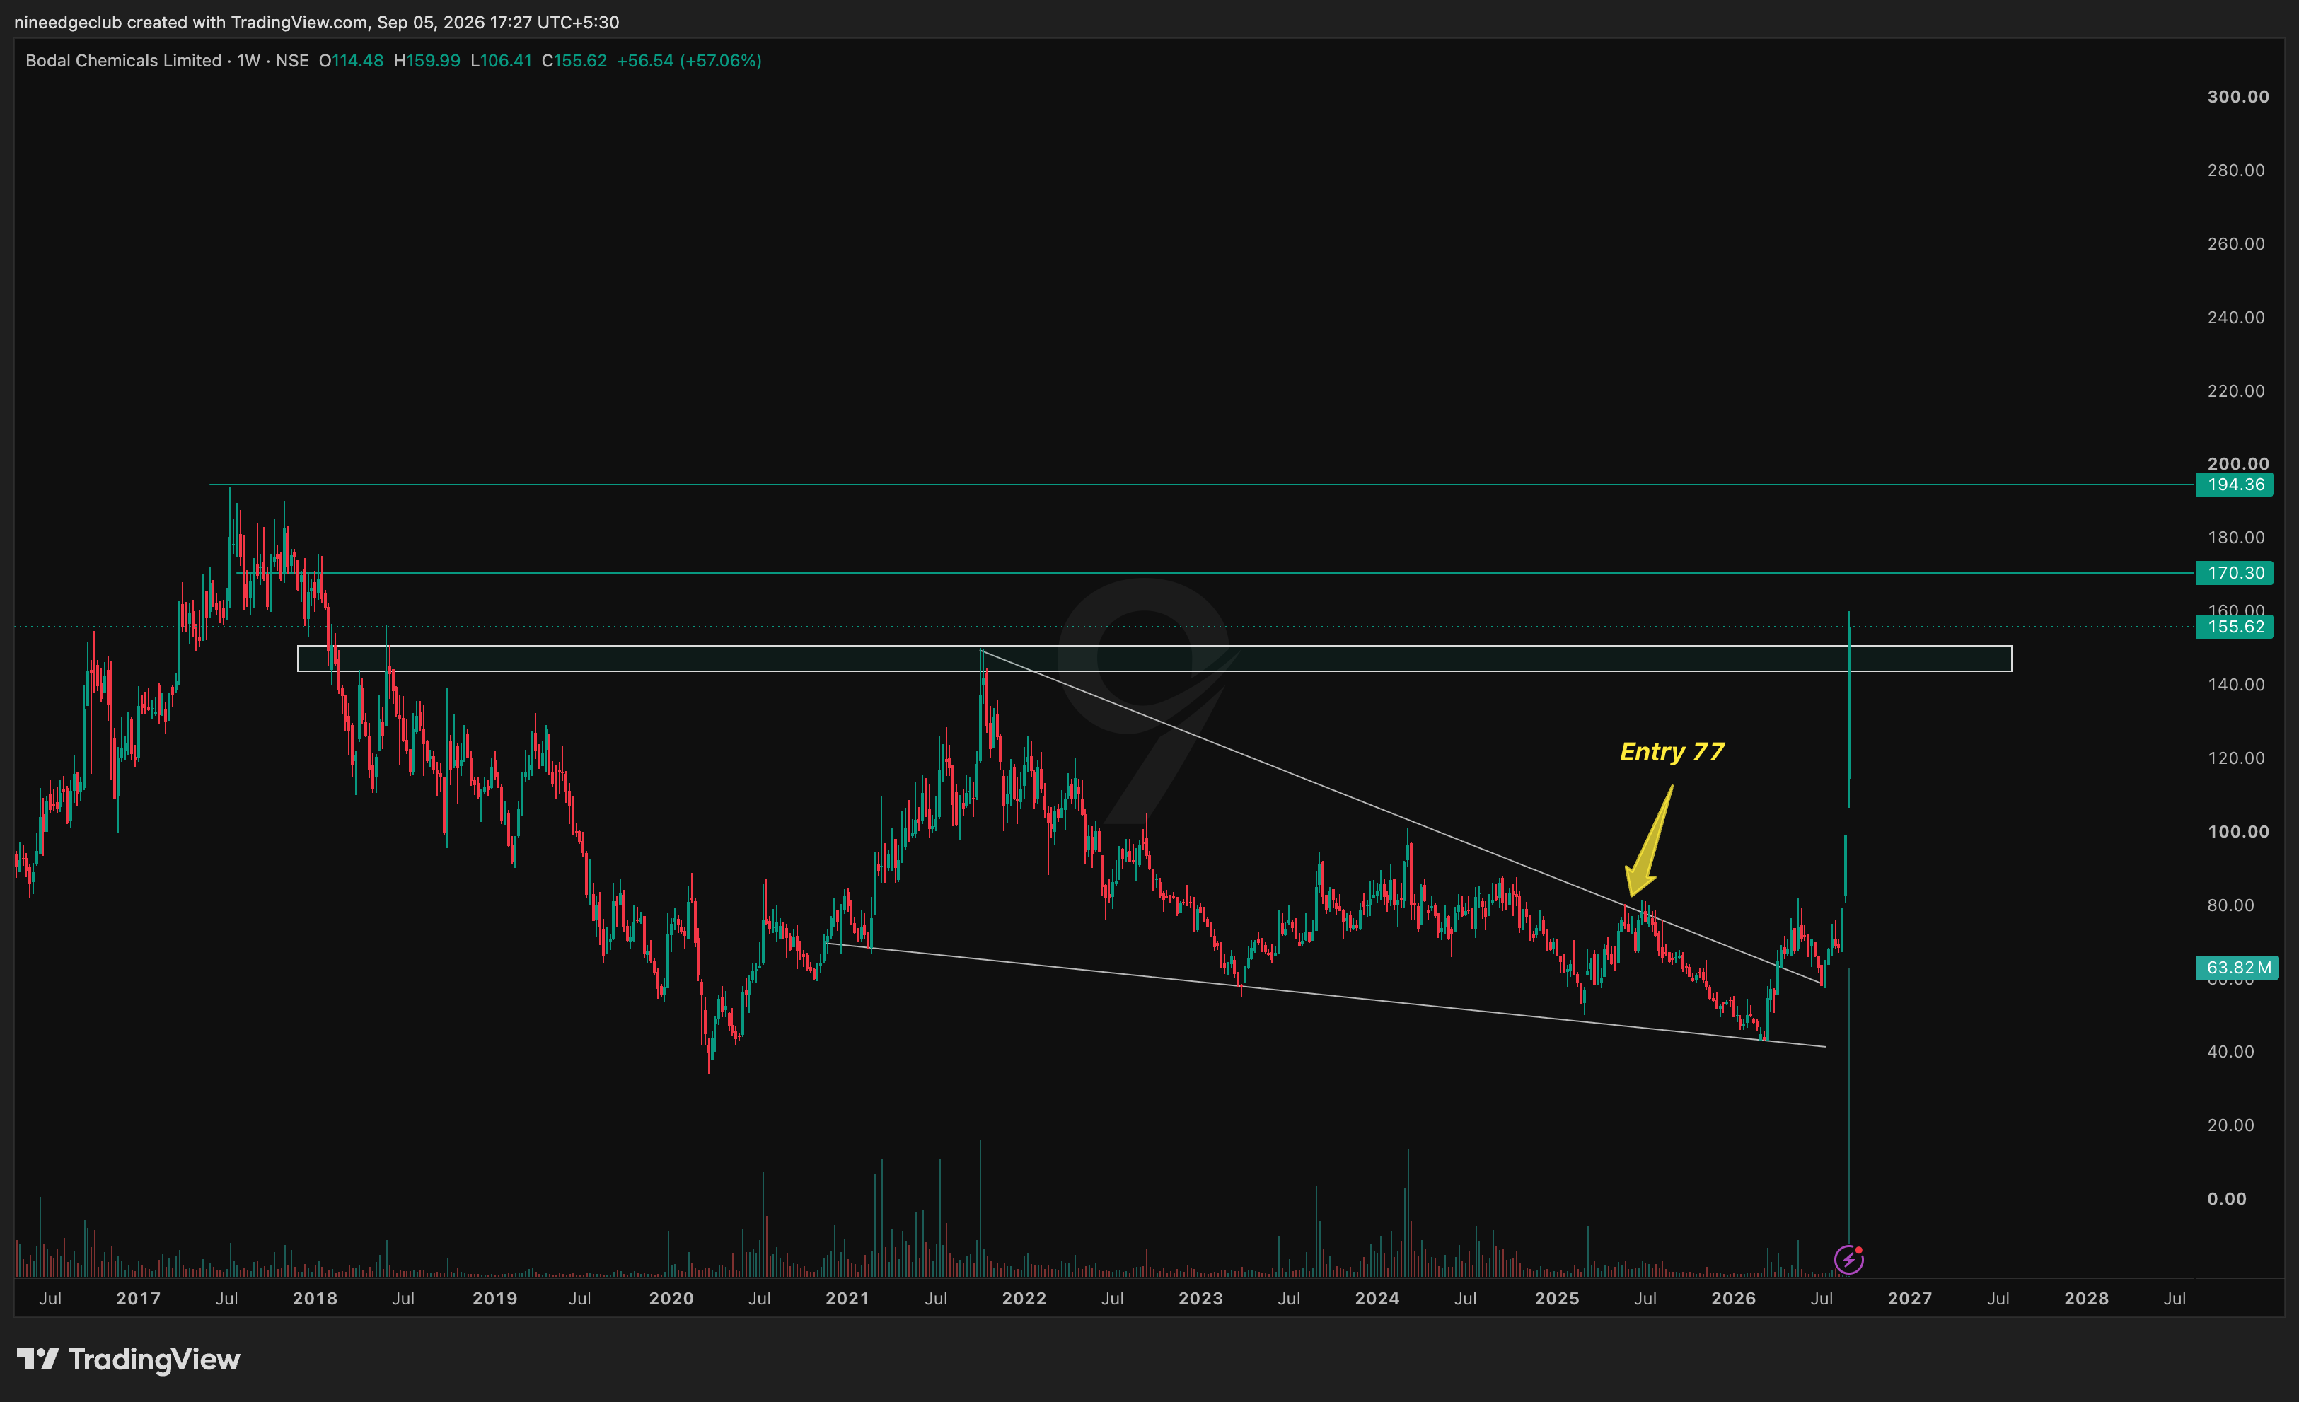Click the 2023 year label on time axis
Screen dimensions: 2299x1402
[x=1200, y=1299]
